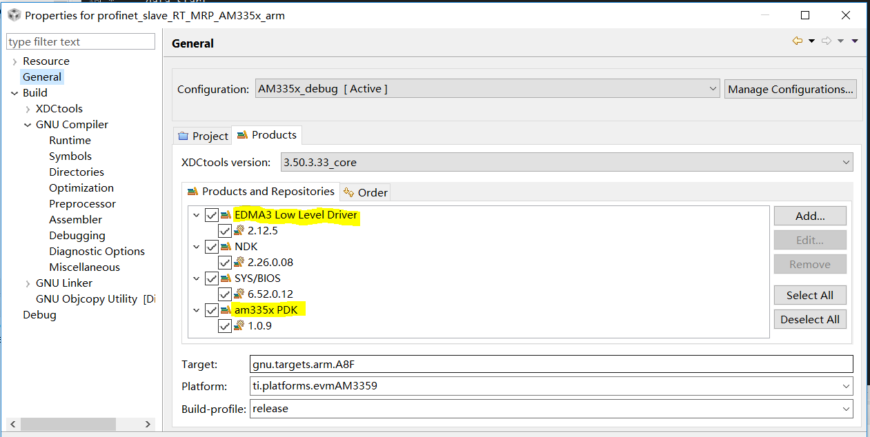Click the Properties window title icon
Image resolution: width=870 pixels, height=437 pixels.
14,15
